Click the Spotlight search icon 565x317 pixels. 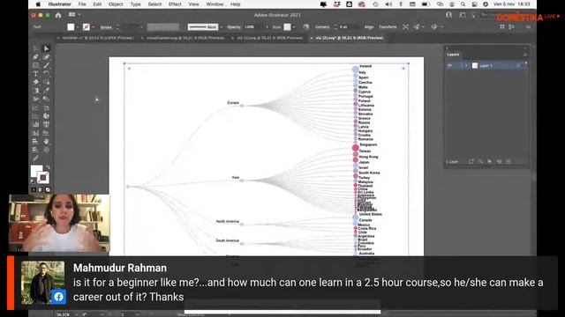463,4
